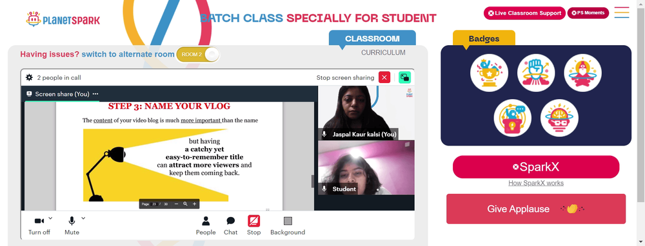
Task: Switch to the CLASSROOM tab
Action: point(372,39)
